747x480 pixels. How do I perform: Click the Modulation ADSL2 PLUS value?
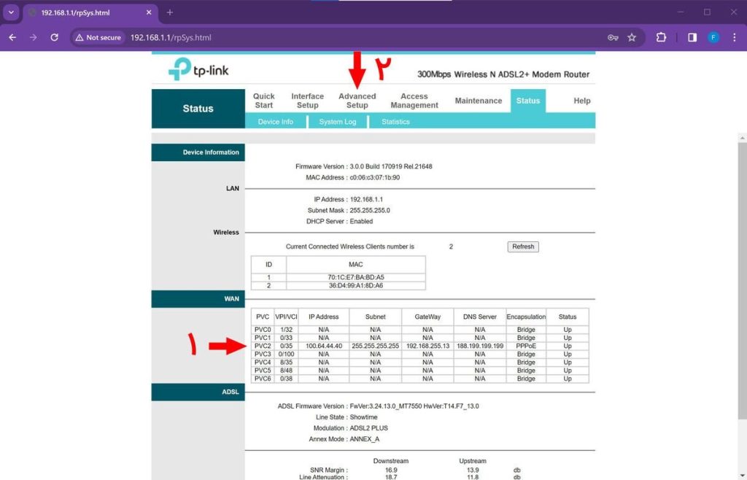[x=368, y=427]
